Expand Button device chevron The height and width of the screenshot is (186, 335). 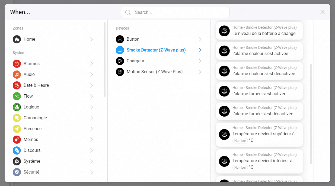[x=200, y=39]
